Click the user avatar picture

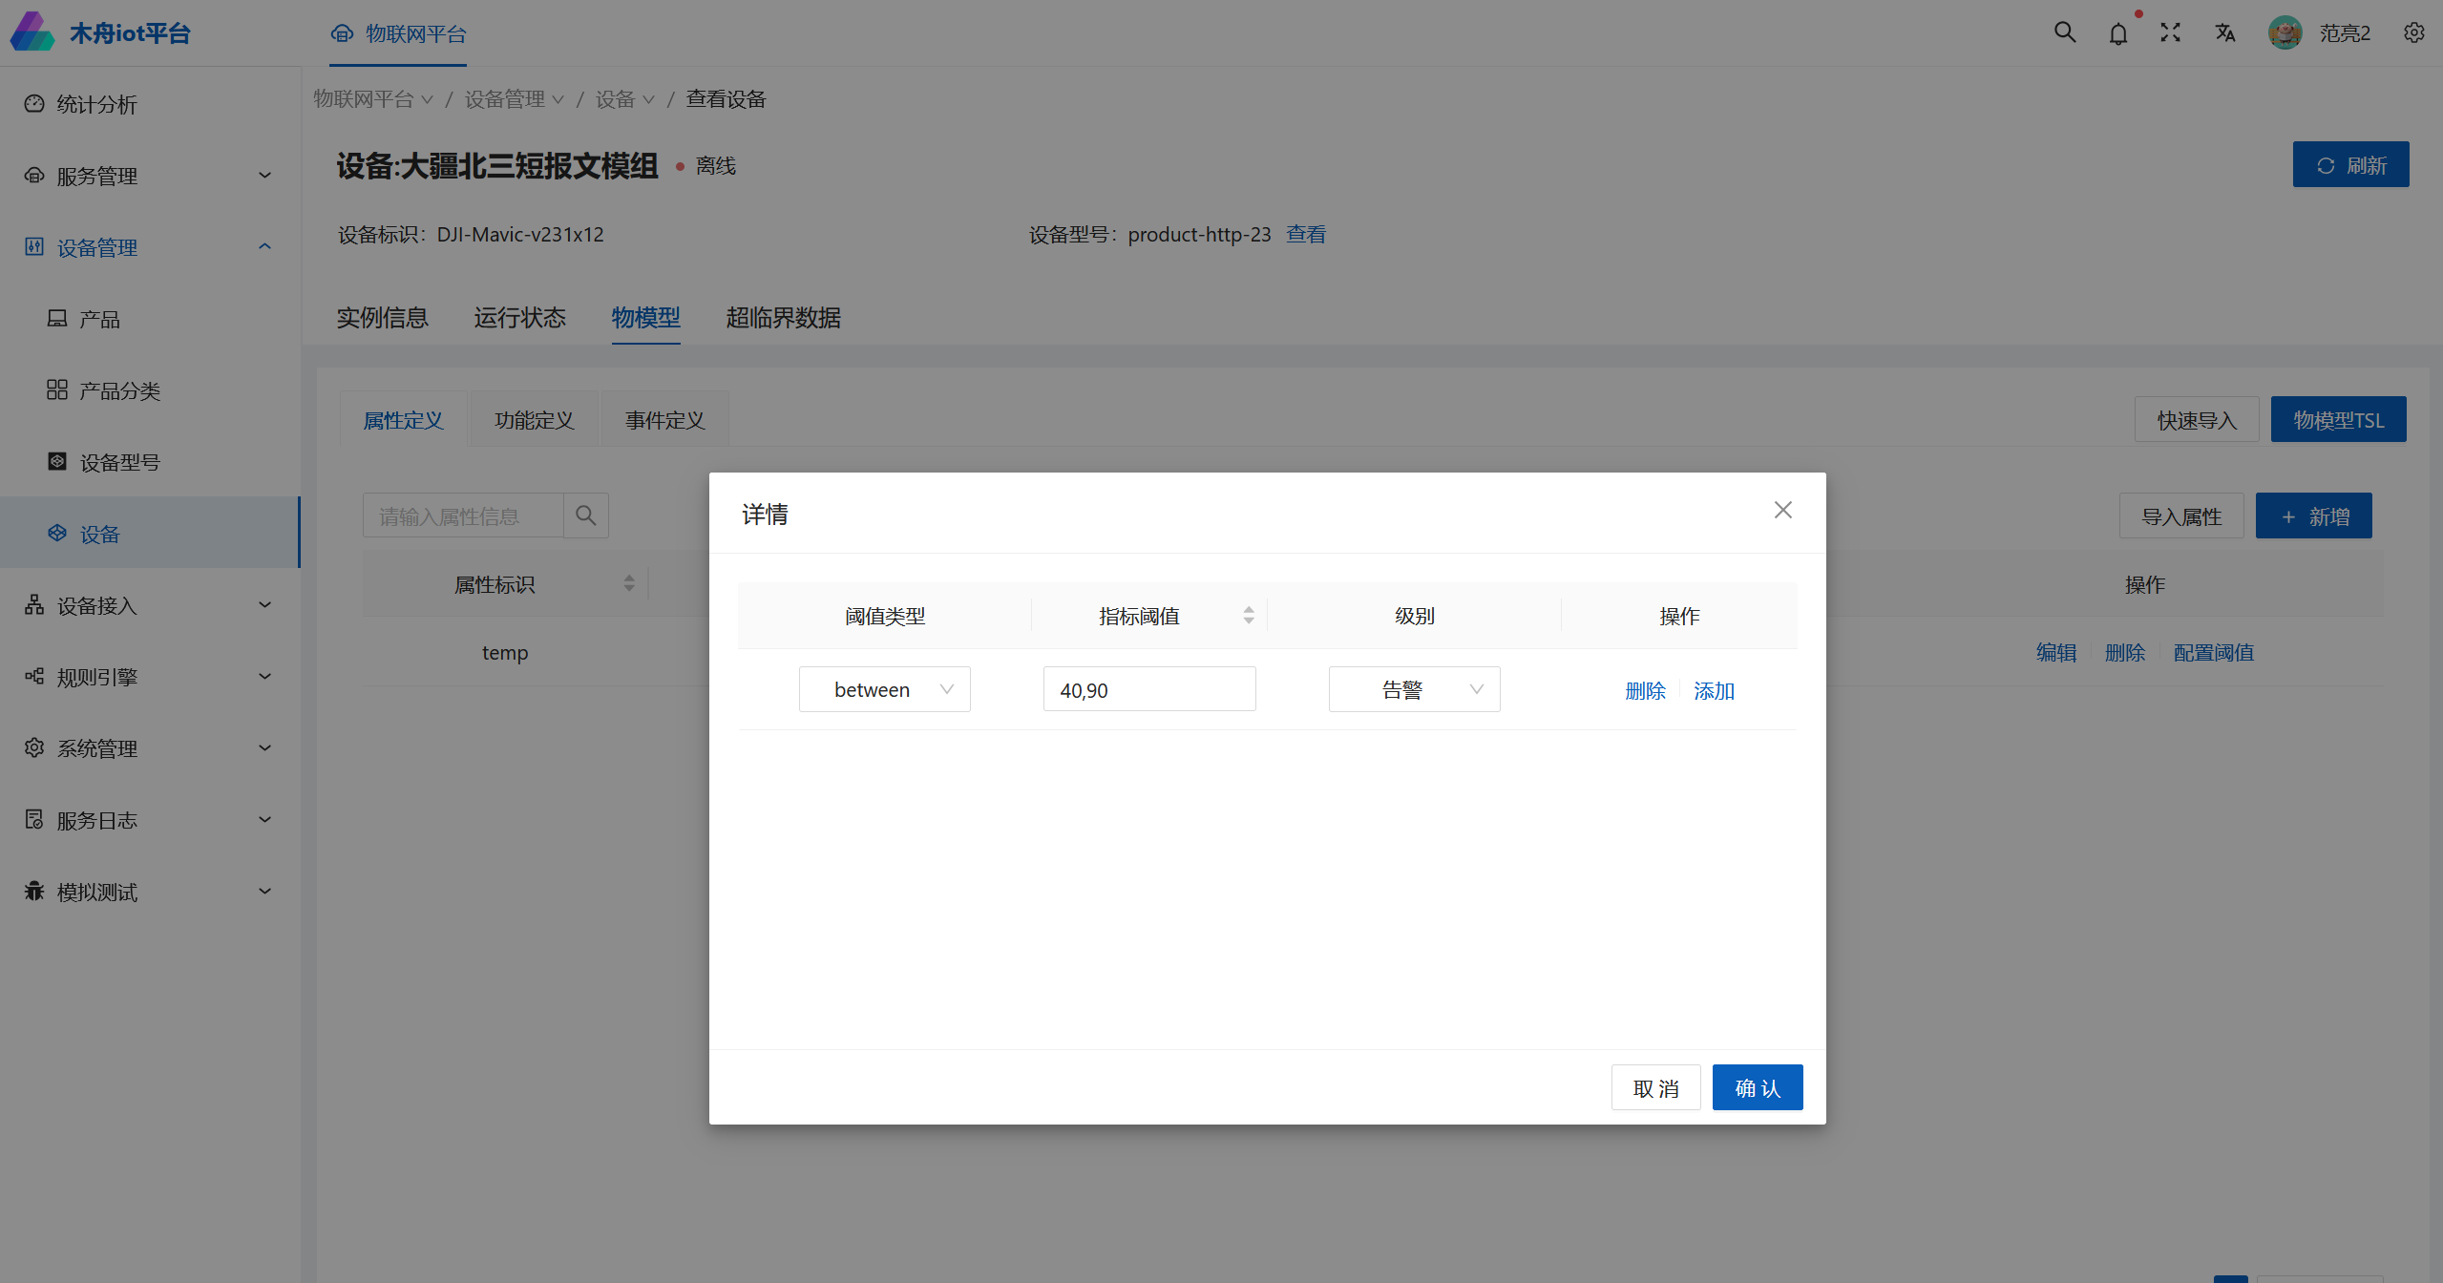coord(2285,33)
